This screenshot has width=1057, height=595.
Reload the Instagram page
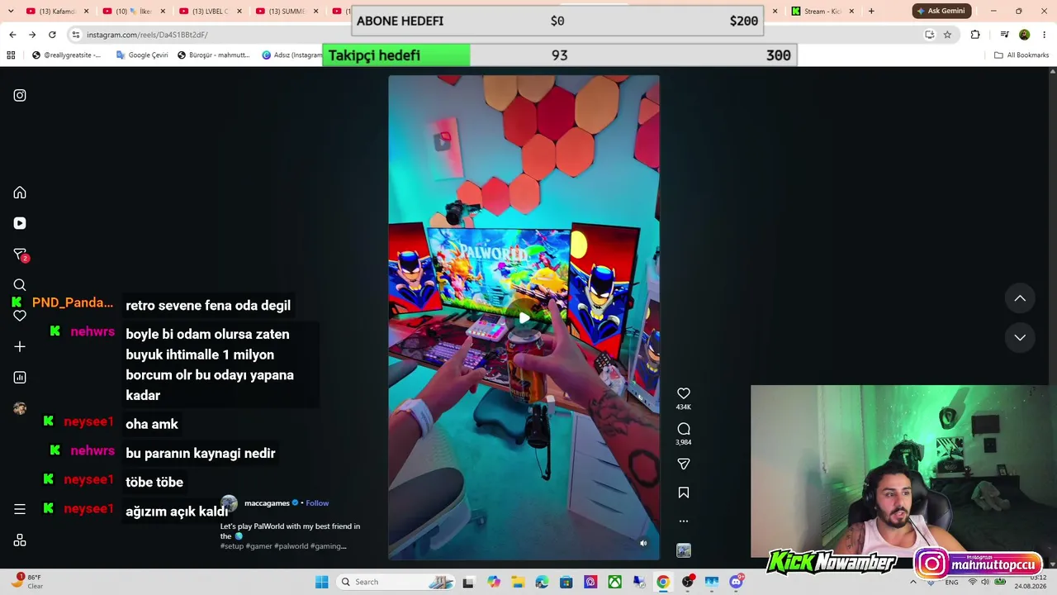(52, 35)
